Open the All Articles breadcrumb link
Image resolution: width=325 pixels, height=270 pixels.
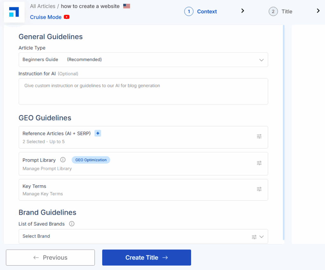[x=43, y=6]
